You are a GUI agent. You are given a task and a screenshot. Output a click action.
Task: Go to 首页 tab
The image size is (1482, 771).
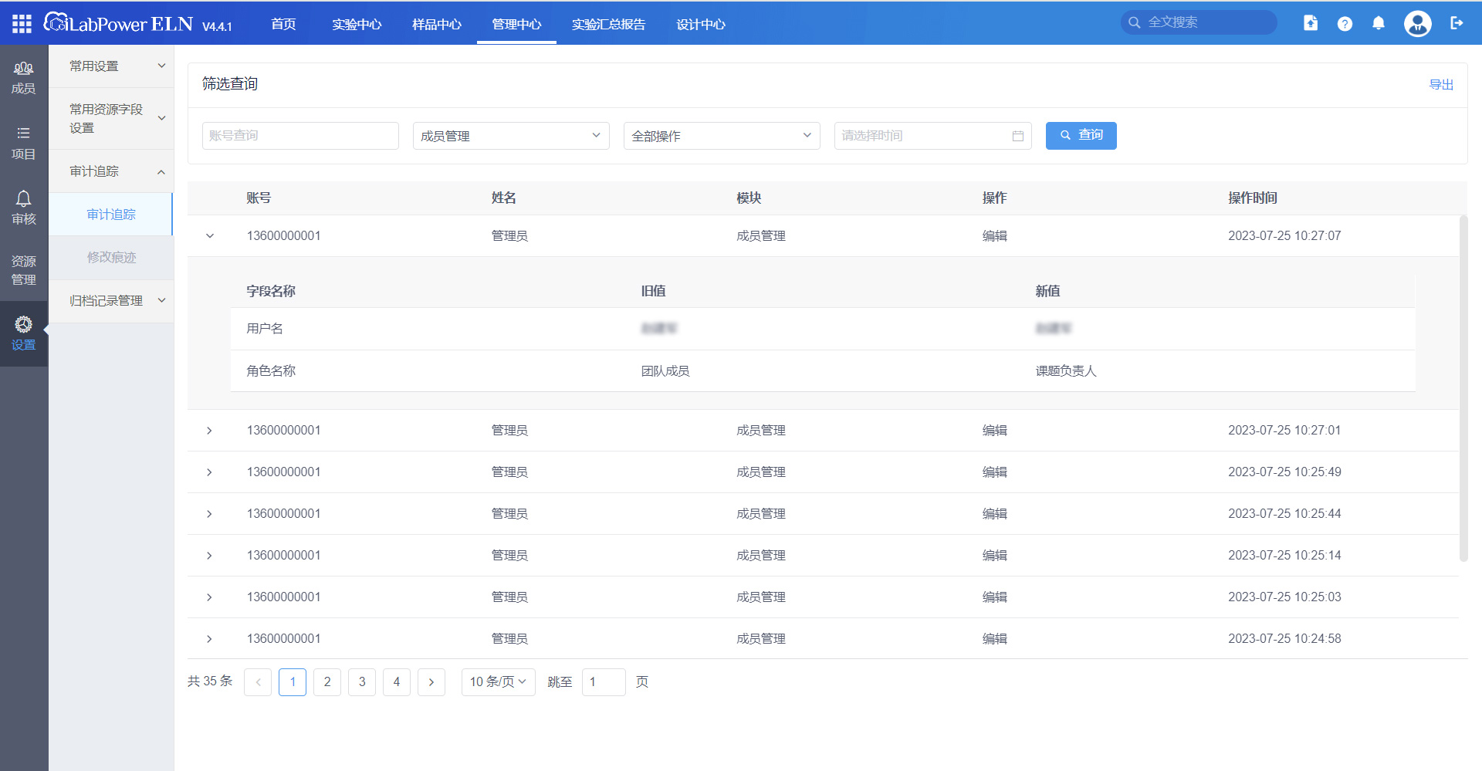pyautogui.click(x=283, y=24)
